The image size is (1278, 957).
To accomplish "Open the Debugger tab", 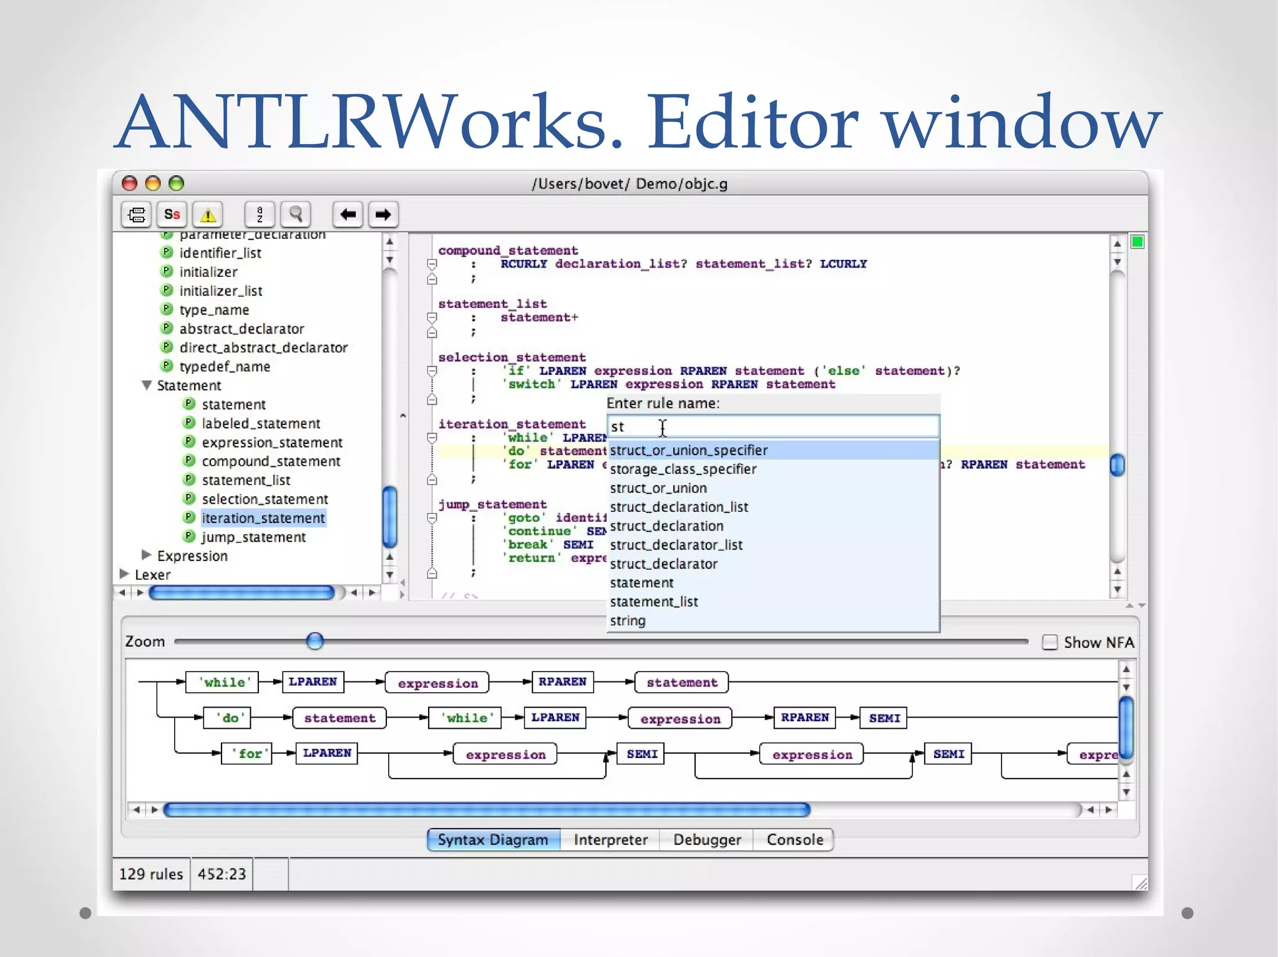I will tap(707, 840).
